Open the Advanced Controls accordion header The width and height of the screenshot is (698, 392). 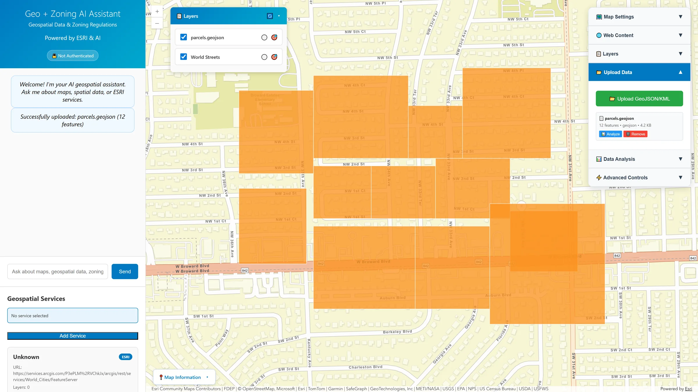click(x=639, y=178)
